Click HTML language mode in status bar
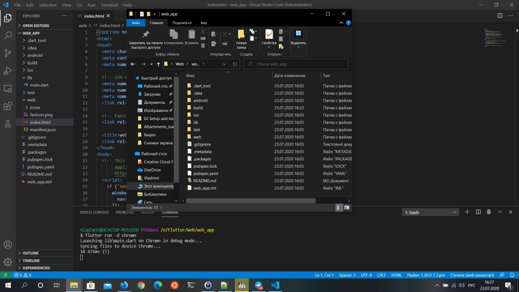 397,275
